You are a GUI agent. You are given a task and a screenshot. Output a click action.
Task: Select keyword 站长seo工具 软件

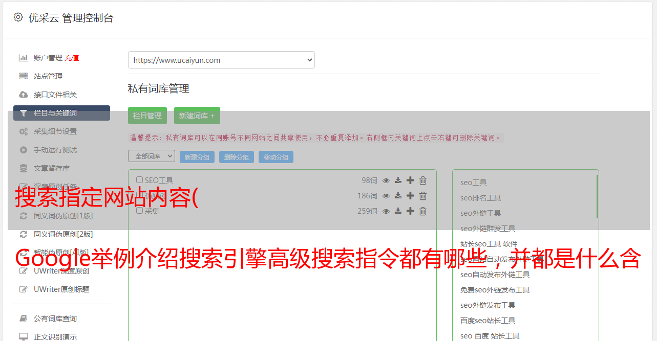[x=489, y=244]
